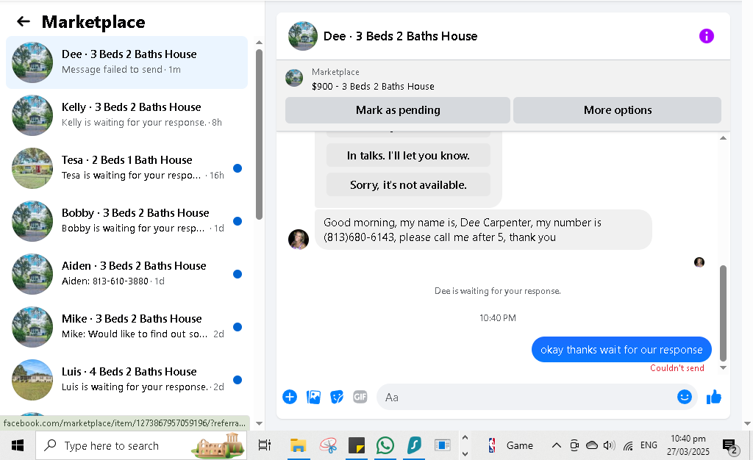The image size is (753, 460).
Task: Open Aiden's conversation with phone number
Action: point(126,274)
